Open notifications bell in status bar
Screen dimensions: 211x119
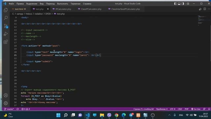point(209,109)
